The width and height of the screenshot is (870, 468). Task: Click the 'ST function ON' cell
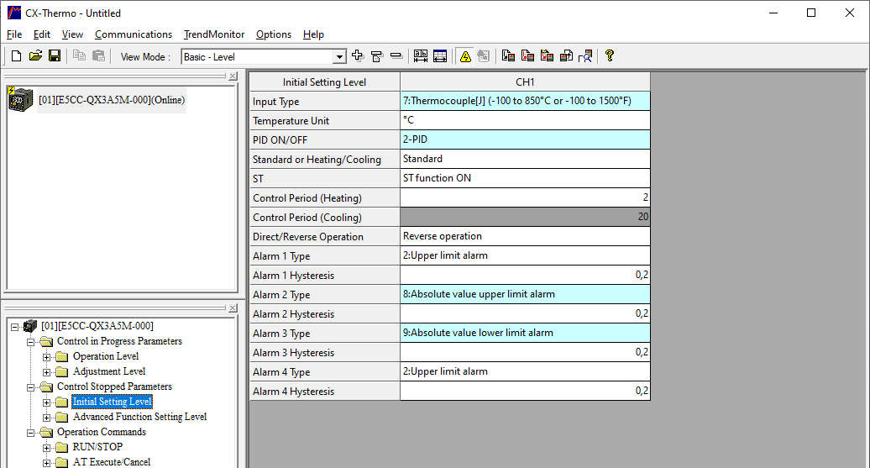(525, 178)
